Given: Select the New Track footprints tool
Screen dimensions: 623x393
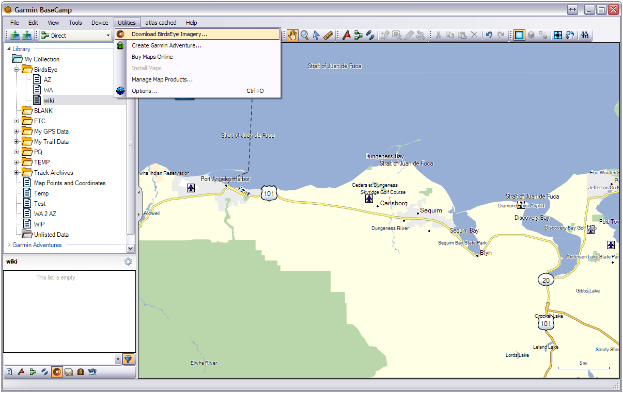Looking at the screenshot, I should [x=370, y=35].
